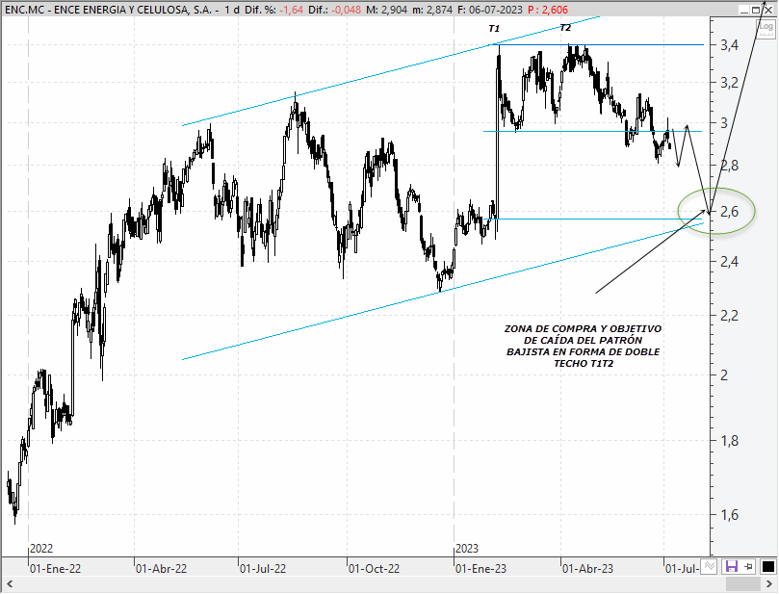Click the 3,2 price axis label
This screenshot has width=779, height=594.
729,83
